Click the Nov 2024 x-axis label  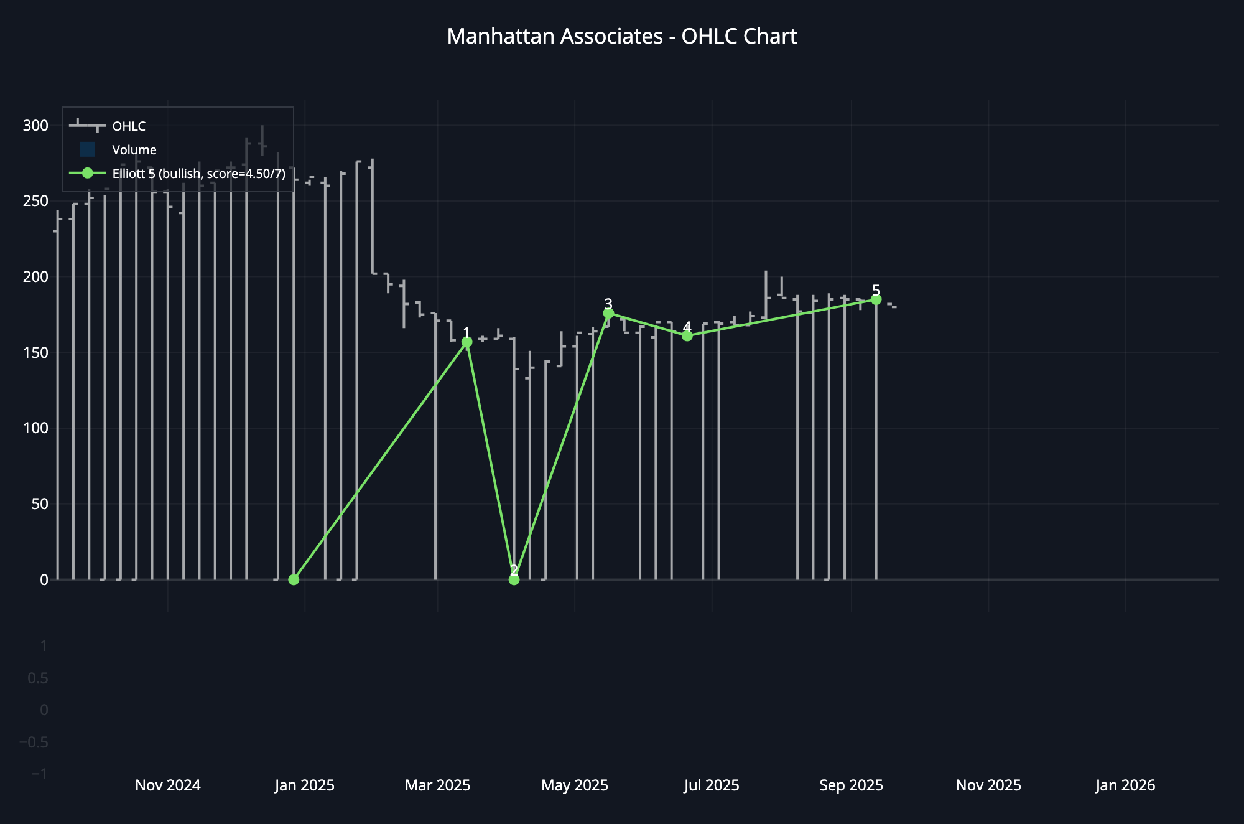(x=168, y=785)
